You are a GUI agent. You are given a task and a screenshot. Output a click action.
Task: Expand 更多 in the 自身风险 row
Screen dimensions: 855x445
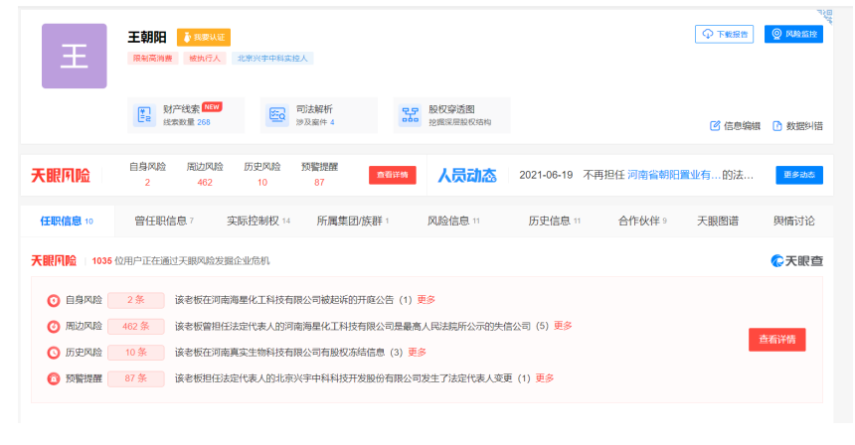pyautogui.click(x=427, y=300)
